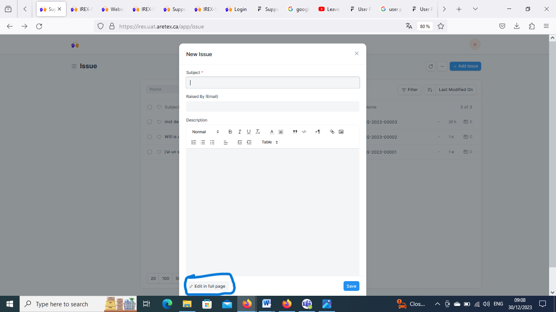List all Firefox tabs with the chevron
Screen dimensions: 556x312
[x=475, y=9]
